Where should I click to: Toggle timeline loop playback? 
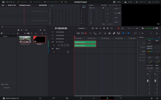[112, 28]
